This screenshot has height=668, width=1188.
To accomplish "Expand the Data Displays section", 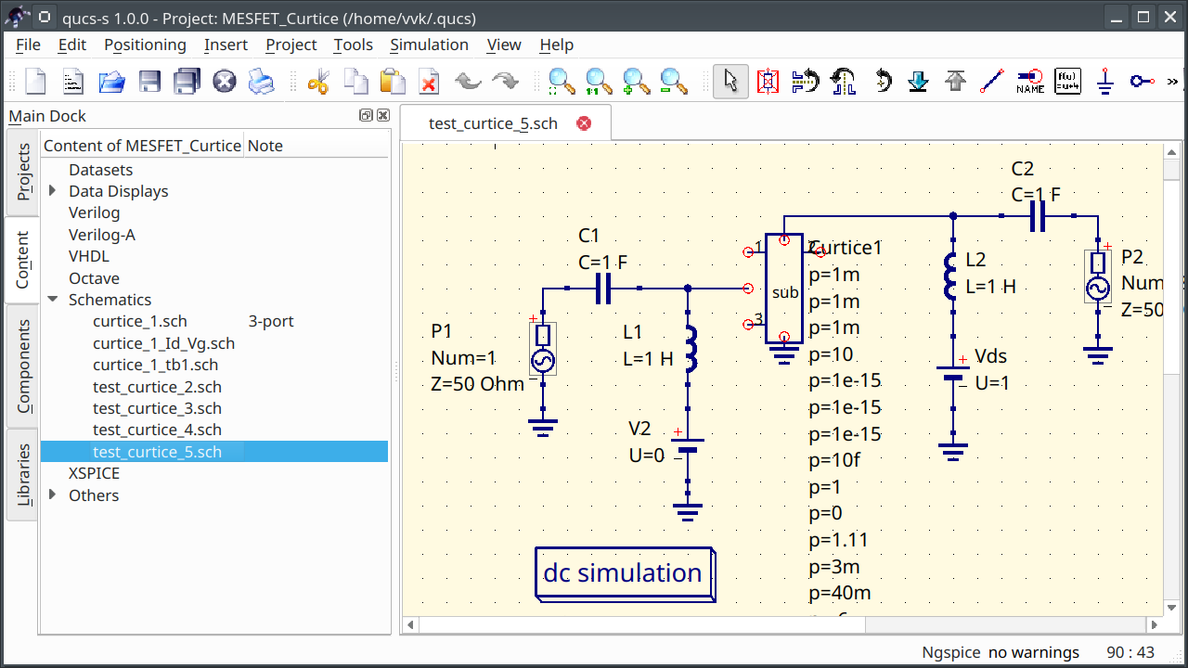I will (x=53, y=191).
